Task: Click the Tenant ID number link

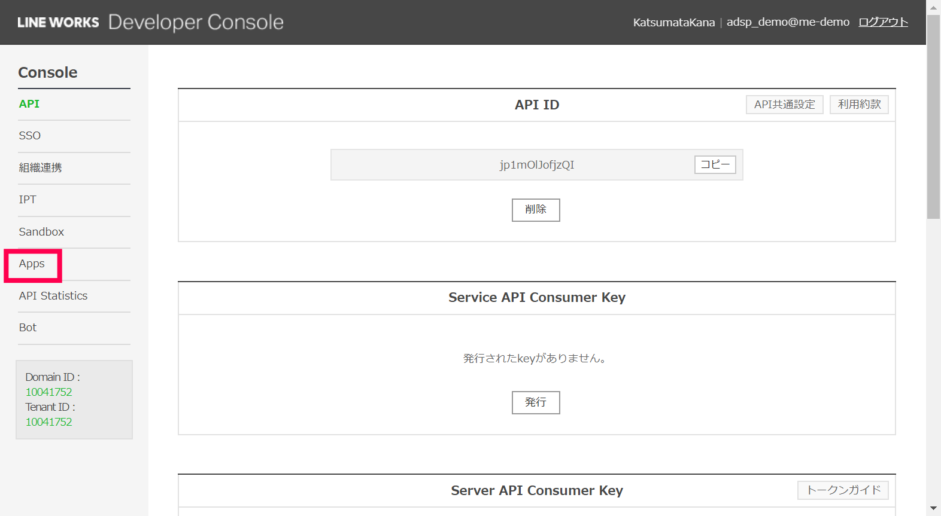Action: (x=48, y=422)
